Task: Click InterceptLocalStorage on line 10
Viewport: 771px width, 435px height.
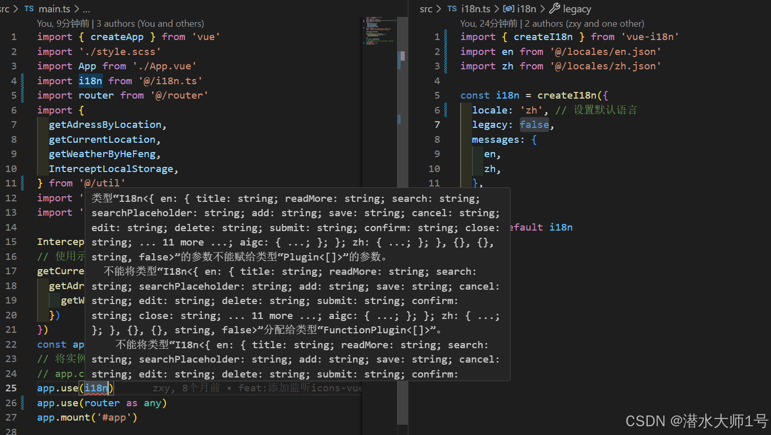Action: [111, 169]
